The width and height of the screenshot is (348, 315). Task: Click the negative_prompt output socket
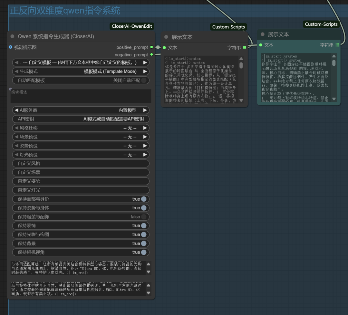click(151, 54)
